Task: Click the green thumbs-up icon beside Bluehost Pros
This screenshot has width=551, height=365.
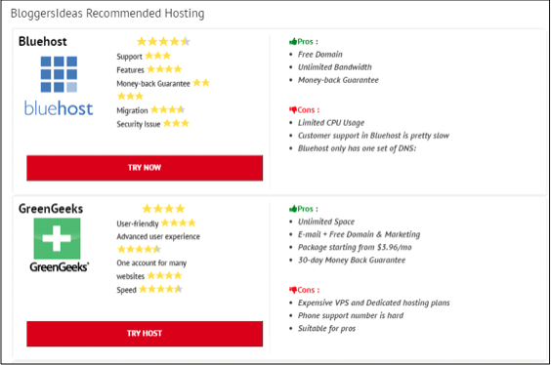Action: pos(293,42)
